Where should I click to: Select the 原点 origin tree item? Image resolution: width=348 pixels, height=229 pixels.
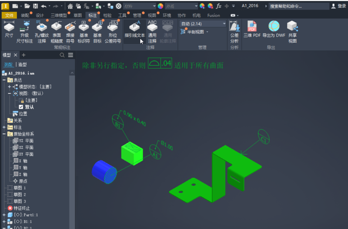pos(20,181)
